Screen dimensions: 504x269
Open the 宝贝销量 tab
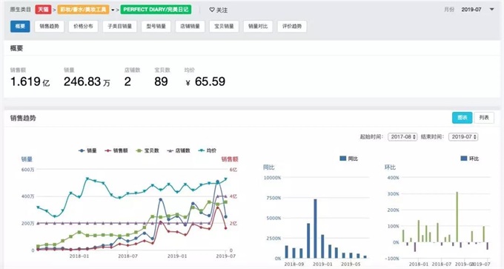click(x=224, y=27)
